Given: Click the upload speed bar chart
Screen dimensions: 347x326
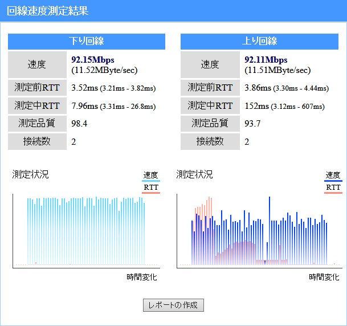Looking at the screenshot, I should click(259, 231).
